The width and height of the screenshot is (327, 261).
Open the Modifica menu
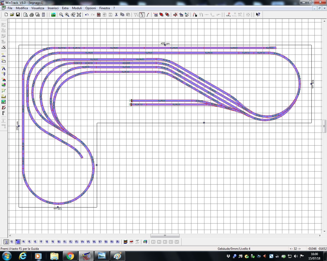[22, 8]
